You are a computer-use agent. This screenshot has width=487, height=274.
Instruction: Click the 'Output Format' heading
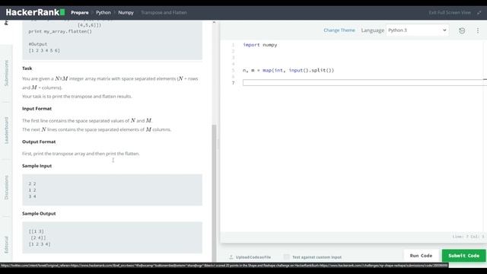click(x=39, y=142)
